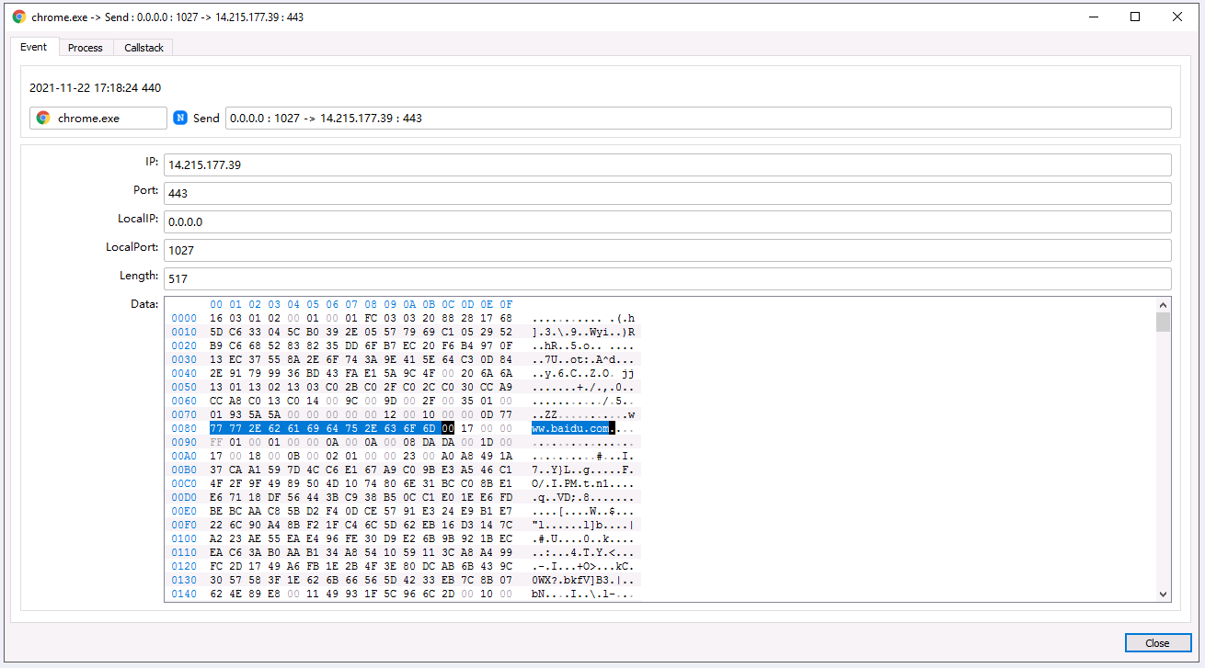This screenshot has width=1205, height=668.
Task: Click offset label 0140 in hex view
Action: tap(184, 594)
